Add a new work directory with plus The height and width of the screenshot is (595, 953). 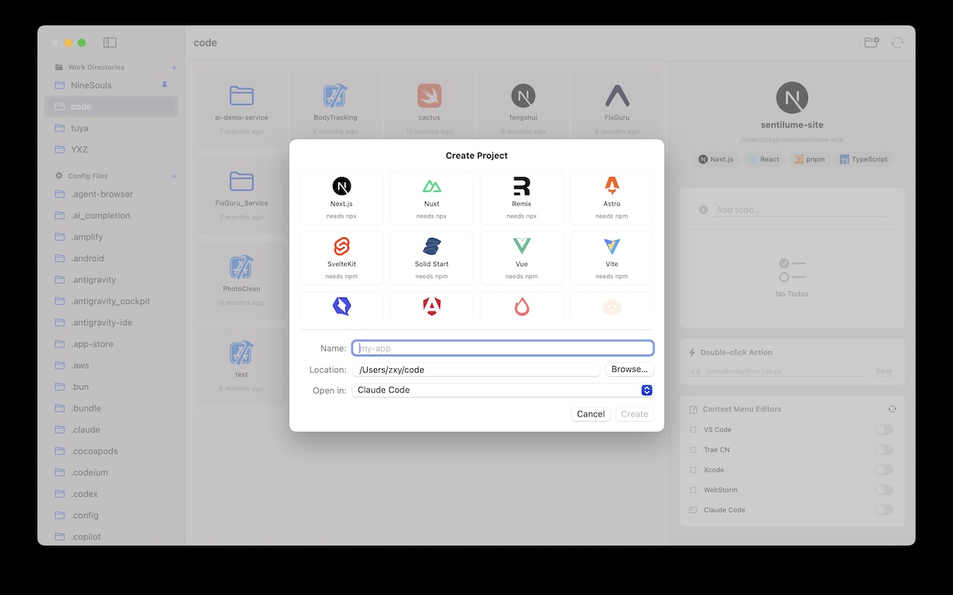[x=175, y=67]
